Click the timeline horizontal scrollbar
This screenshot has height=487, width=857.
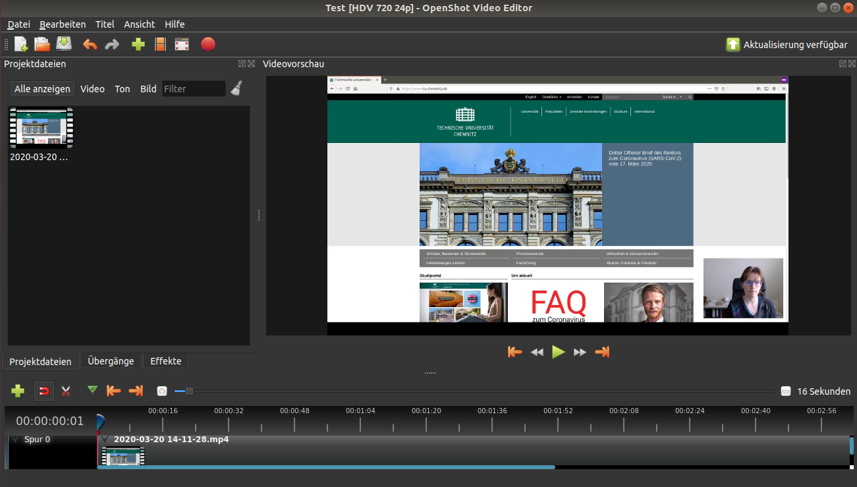point(326,467)
